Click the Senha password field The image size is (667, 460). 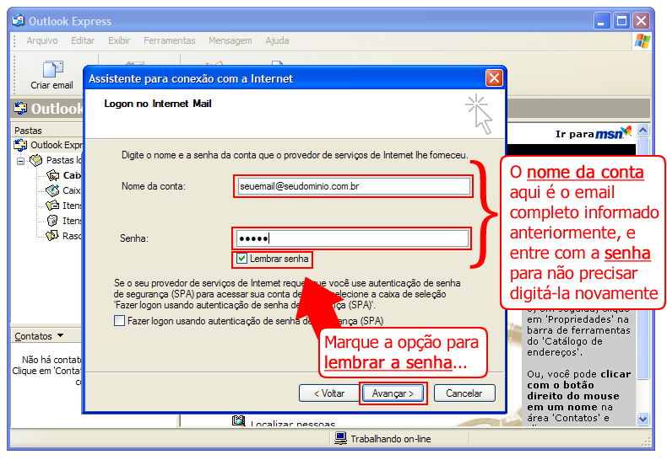point(352,238)
